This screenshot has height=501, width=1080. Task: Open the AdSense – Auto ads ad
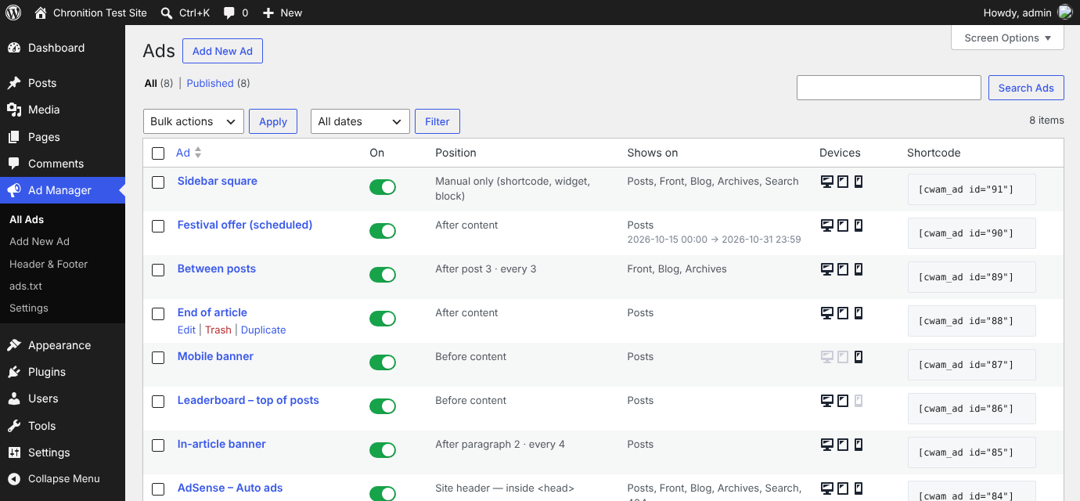230,488
